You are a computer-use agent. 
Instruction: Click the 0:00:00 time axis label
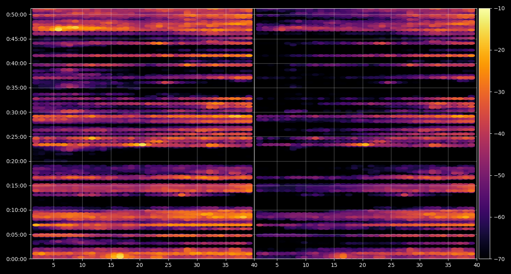[x=16, y=259]
